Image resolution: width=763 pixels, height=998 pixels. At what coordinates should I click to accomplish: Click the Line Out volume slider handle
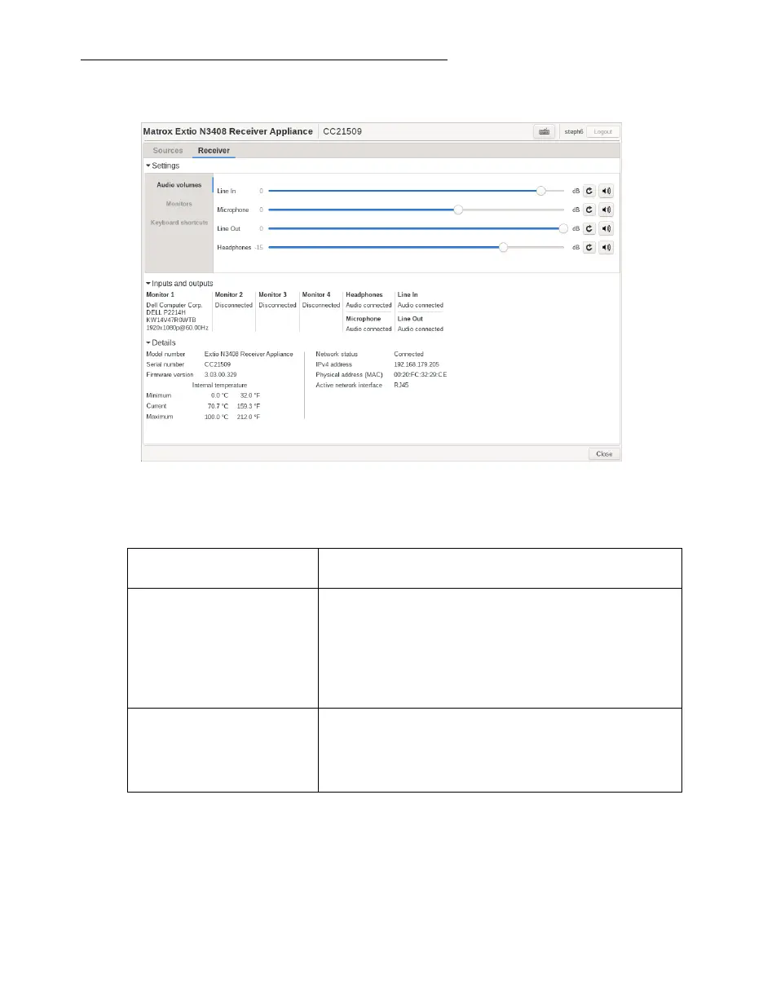click(x=563, y=228)
